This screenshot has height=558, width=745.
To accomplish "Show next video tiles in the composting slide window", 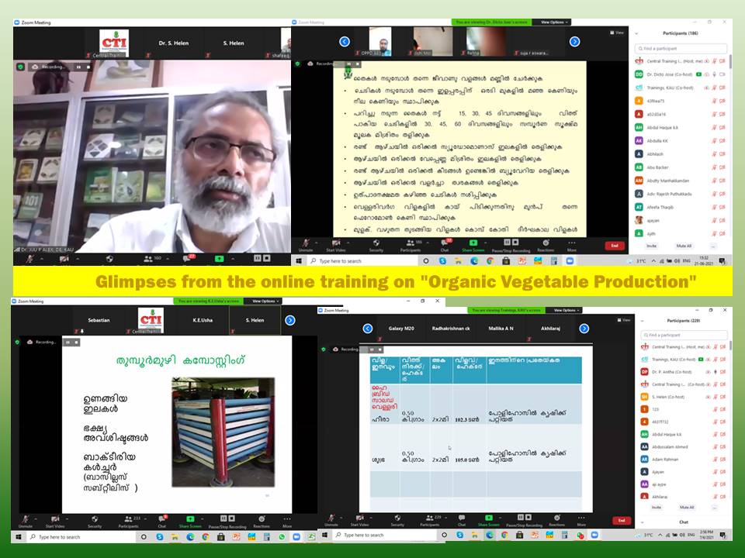I will [289, 320].
